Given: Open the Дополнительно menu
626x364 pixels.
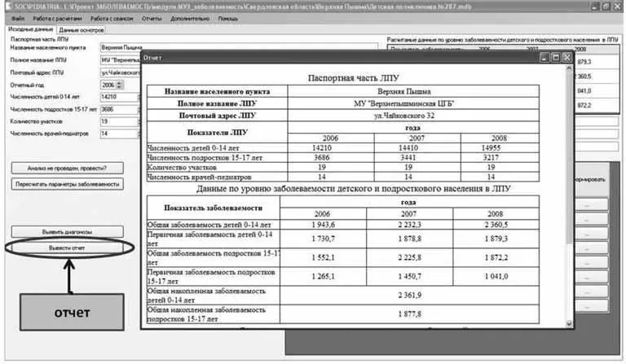Looking at the screenshot, I should click(190, 19).
